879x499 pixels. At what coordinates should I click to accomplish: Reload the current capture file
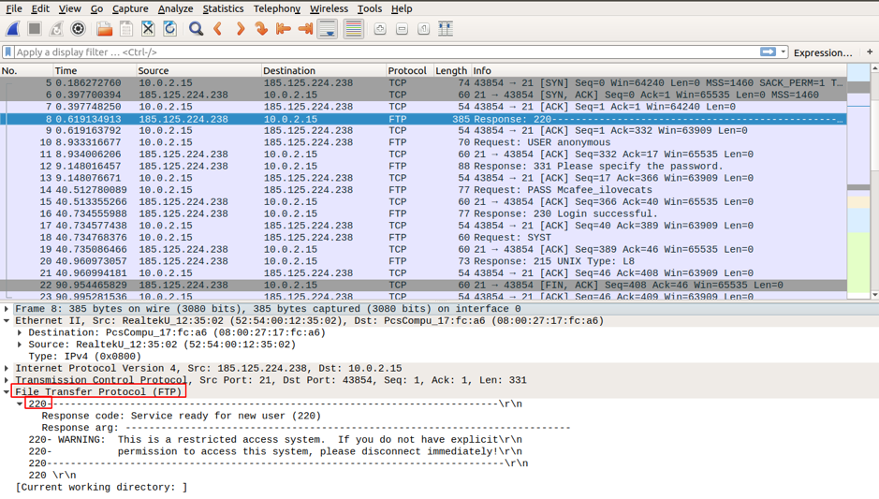point(169,29)
